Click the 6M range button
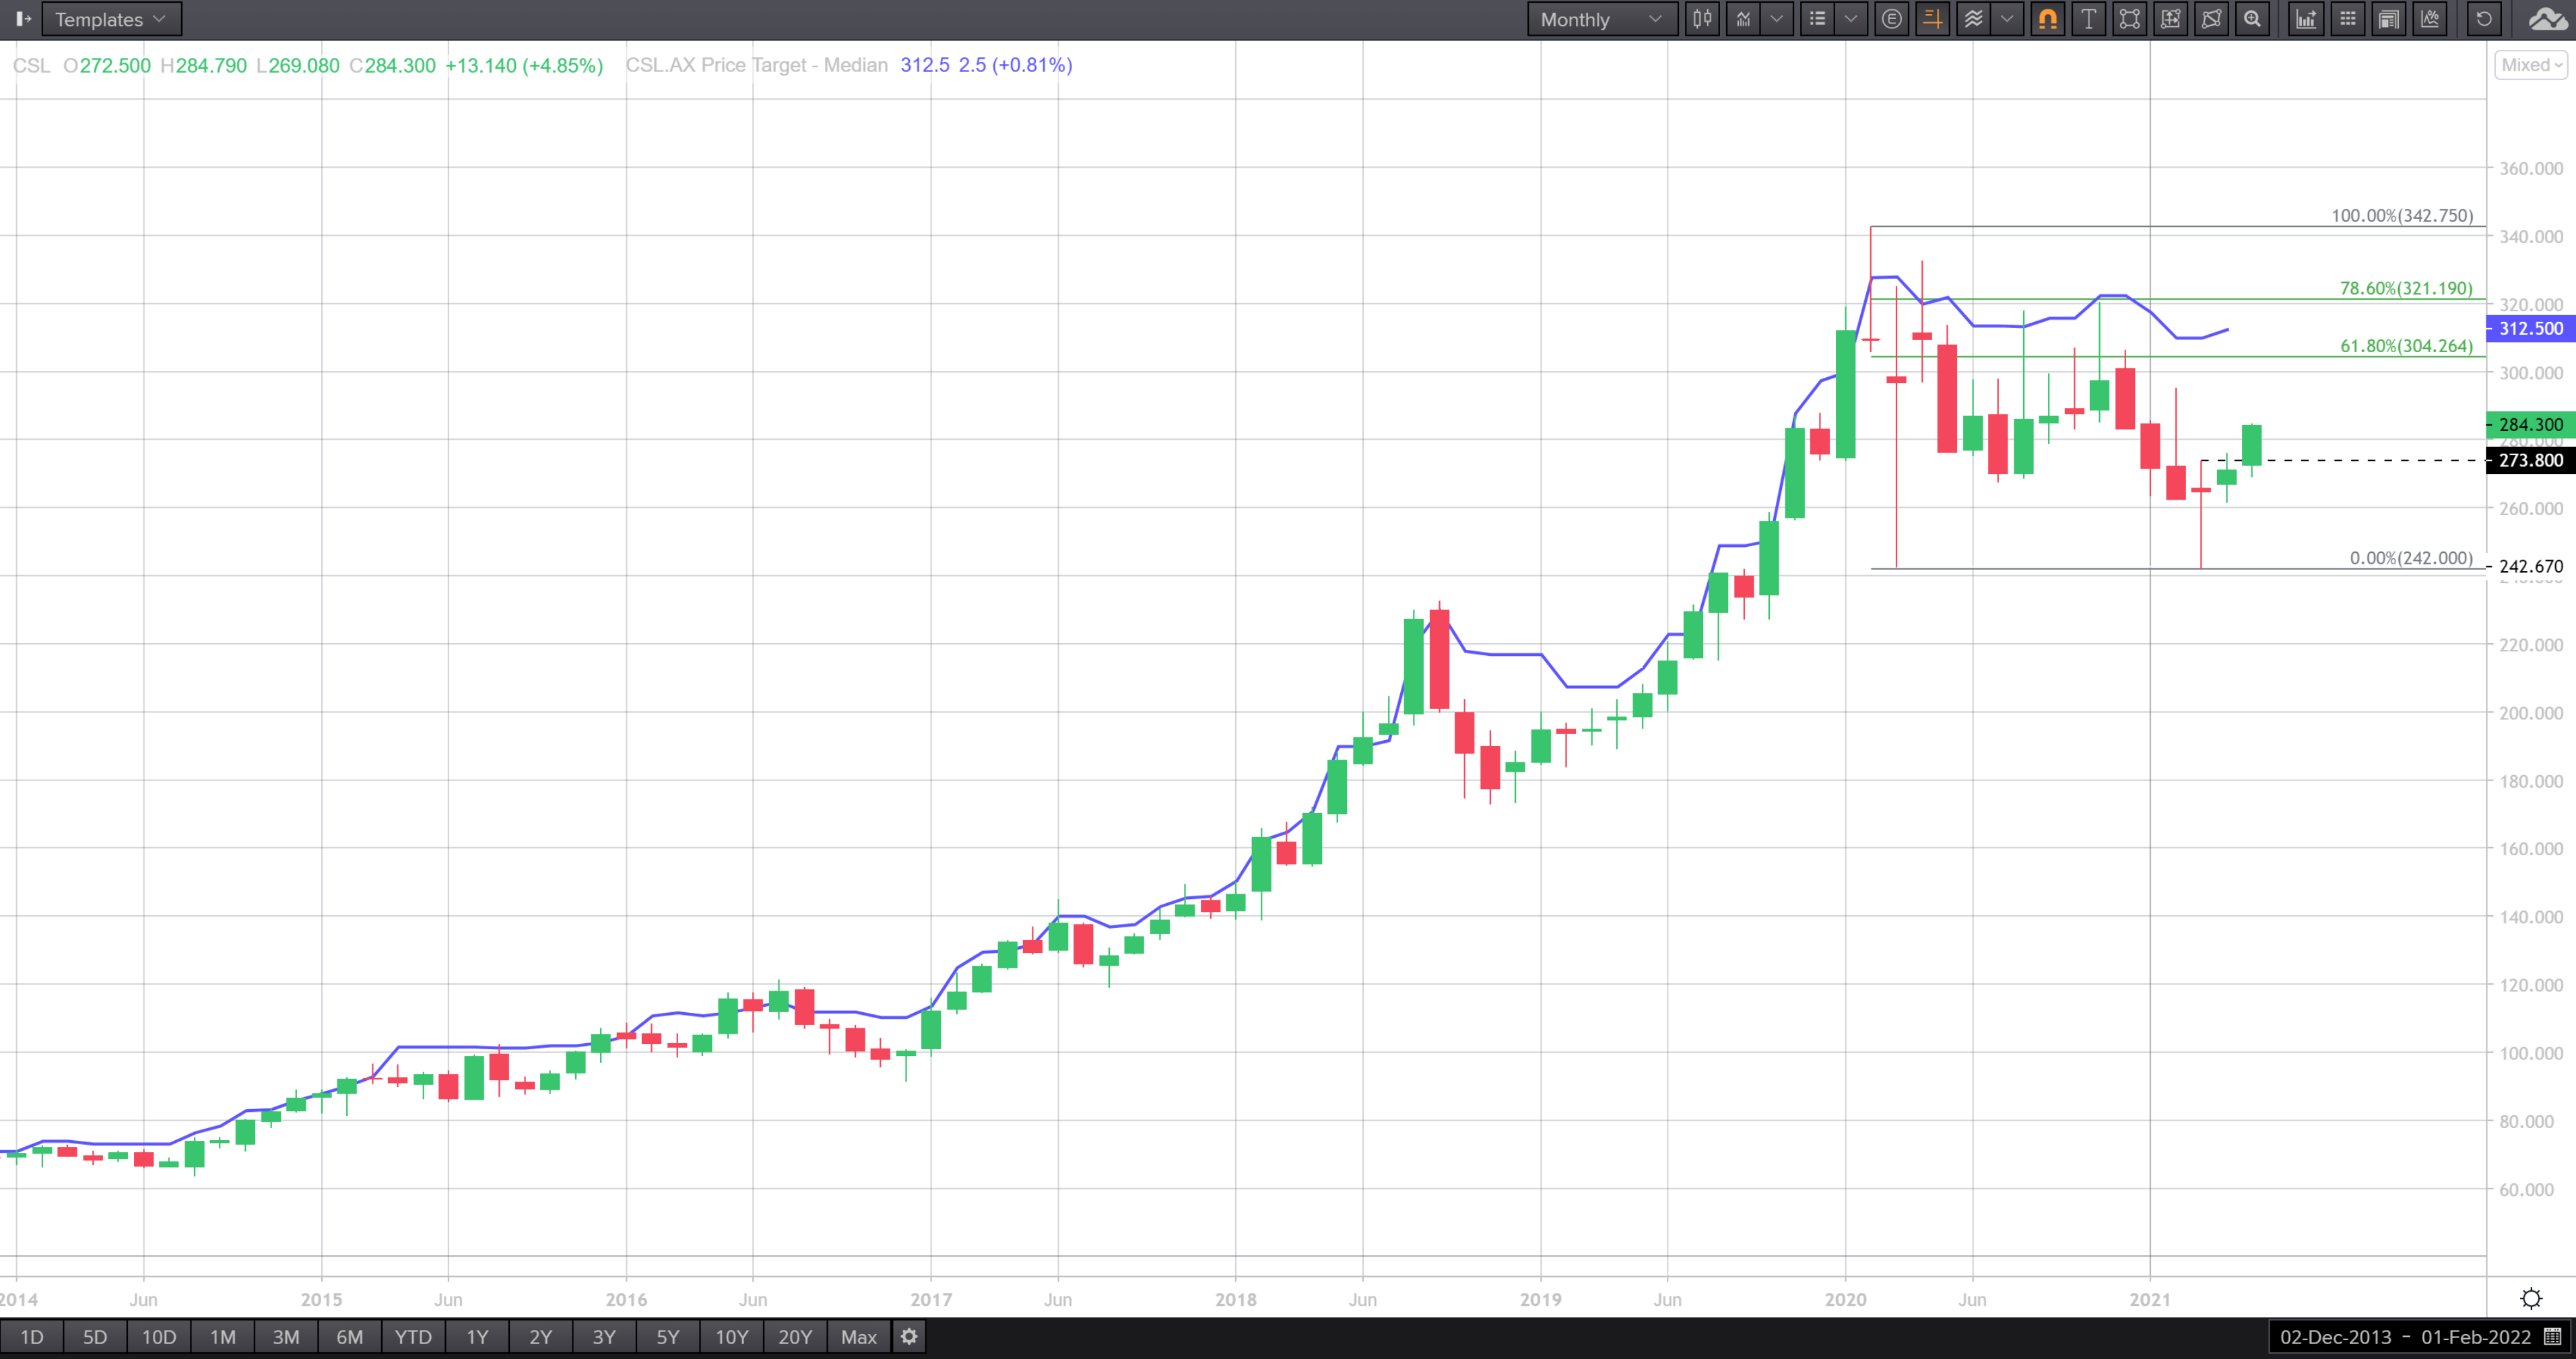2576x1359 pixels. (349, 1337)
